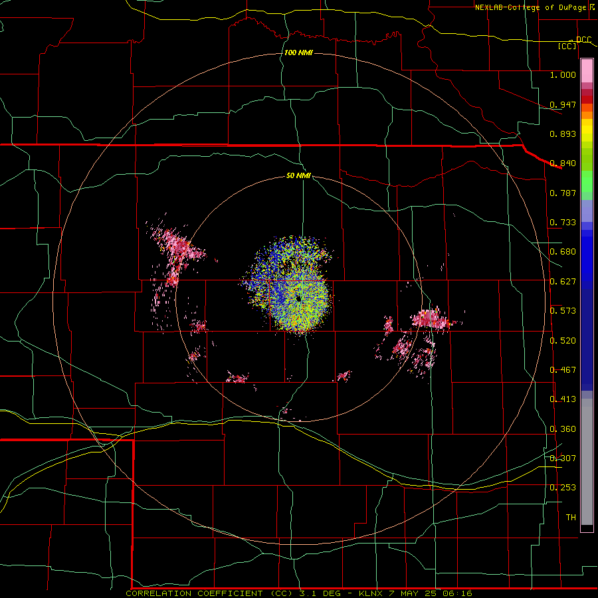Click the radar site dot at the echo center
This screenshot has height=598, width=598.
pos(298,299)
